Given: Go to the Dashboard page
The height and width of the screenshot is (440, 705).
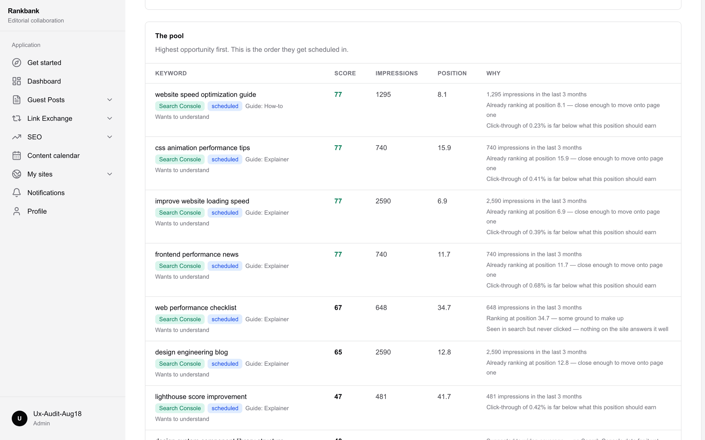Looking at the screenshot, I should tap(62, 81).
